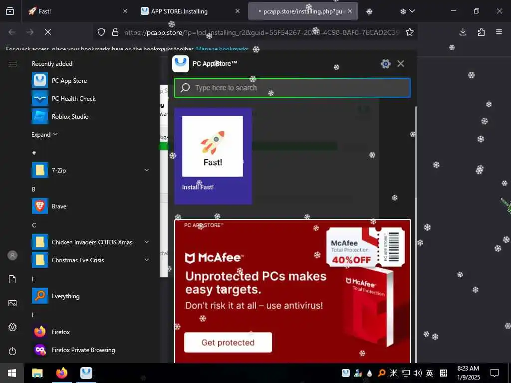Expand the Recently added list
511x383 pixels.
(44, 135)
